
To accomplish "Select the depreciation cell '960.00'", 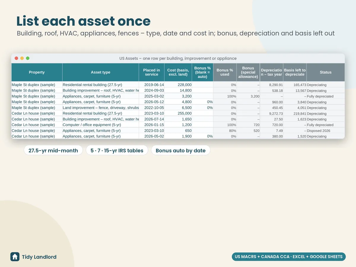I will coord(271,102).
